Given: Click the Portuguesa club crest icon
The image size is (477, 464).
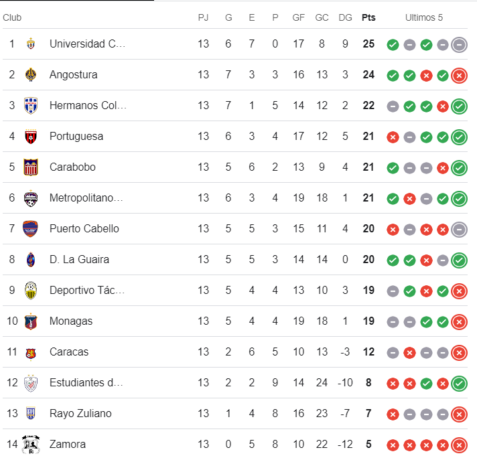Looking at the screenshot, I should [x=30, y=137].
